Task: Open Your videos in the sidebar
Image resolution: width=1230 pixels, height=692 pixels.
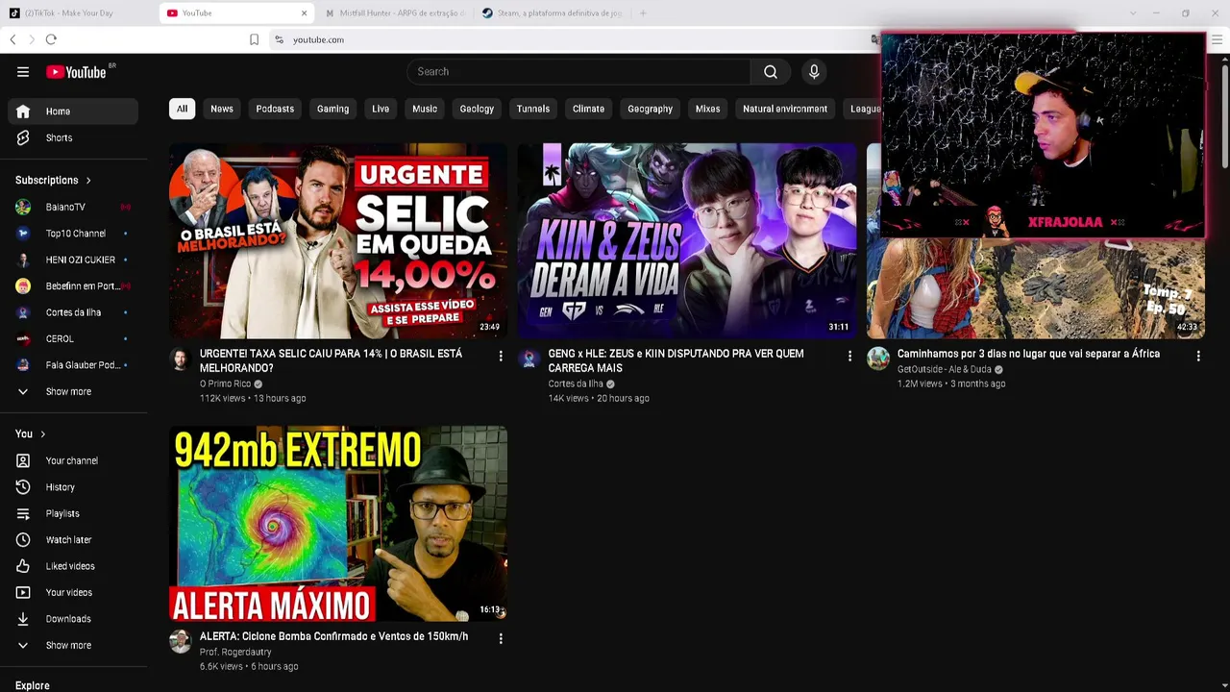Action: pos(73,593)
